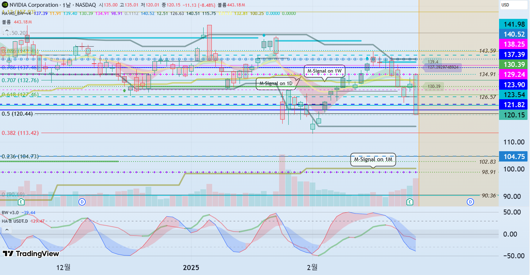Click the magenta 129.24 price axis label
This screenshot has width=530, height=275.
pyautogui.click(x=513, y=74)
